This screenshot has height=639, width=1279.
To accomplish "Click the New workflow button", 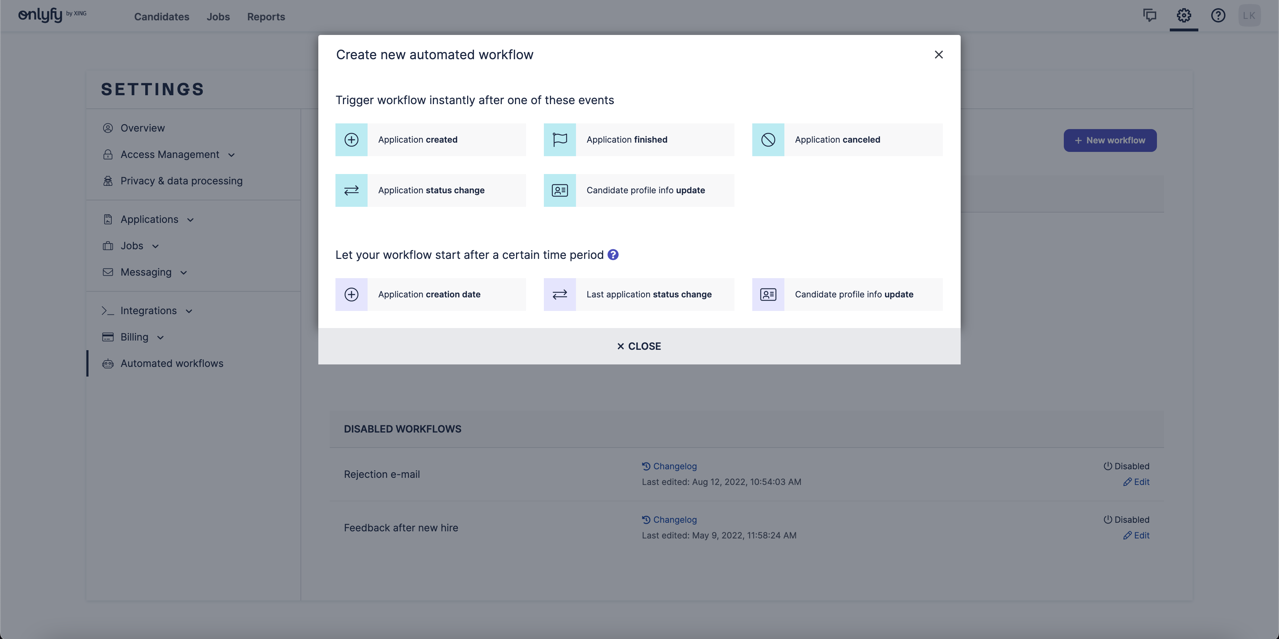I will point(1110,140).
